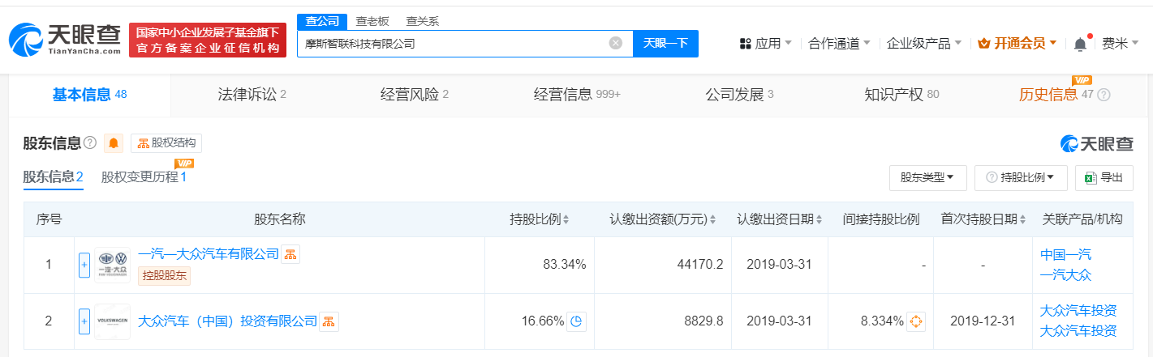Expand row 1 with the plus button

pyautogui.click(x=84, y=265)
